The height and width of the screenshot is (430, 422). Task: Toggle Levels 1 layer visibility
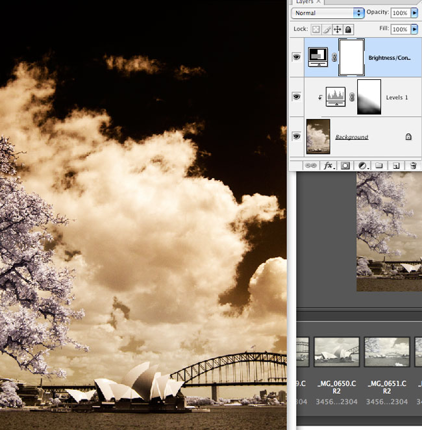(297, 97)
